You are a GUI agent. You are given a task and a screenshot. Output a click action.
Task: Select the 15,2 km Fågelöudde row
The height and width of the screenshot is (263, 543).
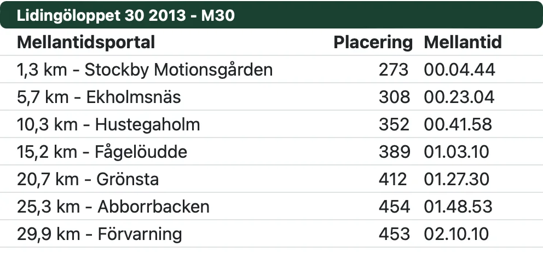(271, 151)
